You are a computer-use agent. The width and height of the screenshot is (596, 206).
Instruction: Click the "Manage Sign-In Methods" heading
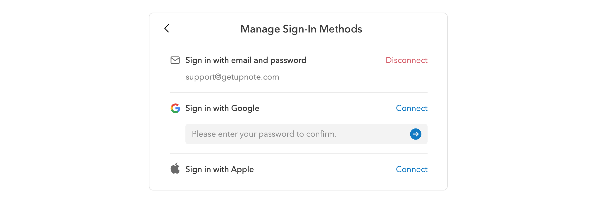click(x=301, y=29)
